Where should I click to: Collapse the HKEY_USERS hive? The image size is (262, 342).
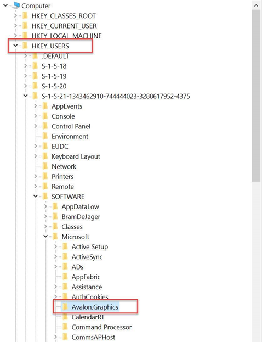click(x=15, y=46)
